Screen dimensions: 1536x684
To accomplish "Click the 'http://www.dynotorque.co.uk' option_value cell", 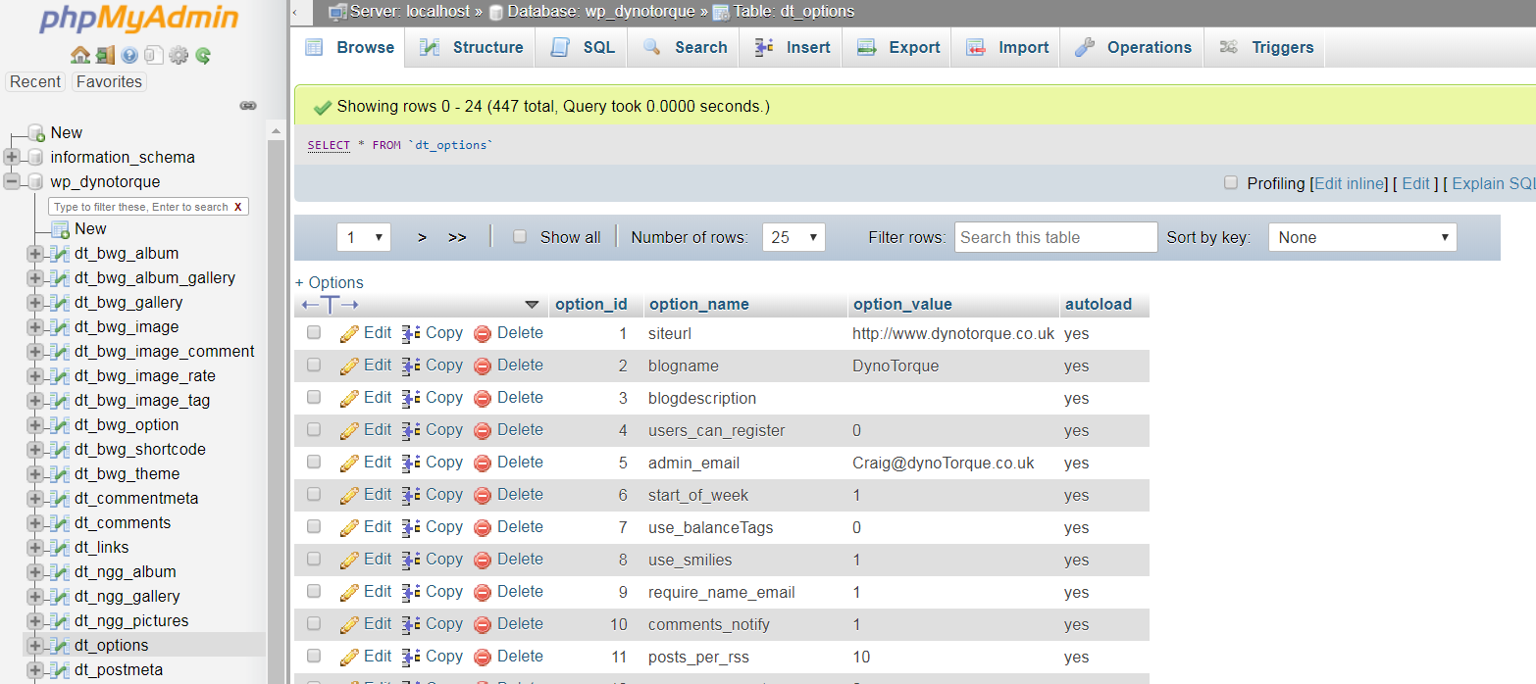I will (953, 334).
